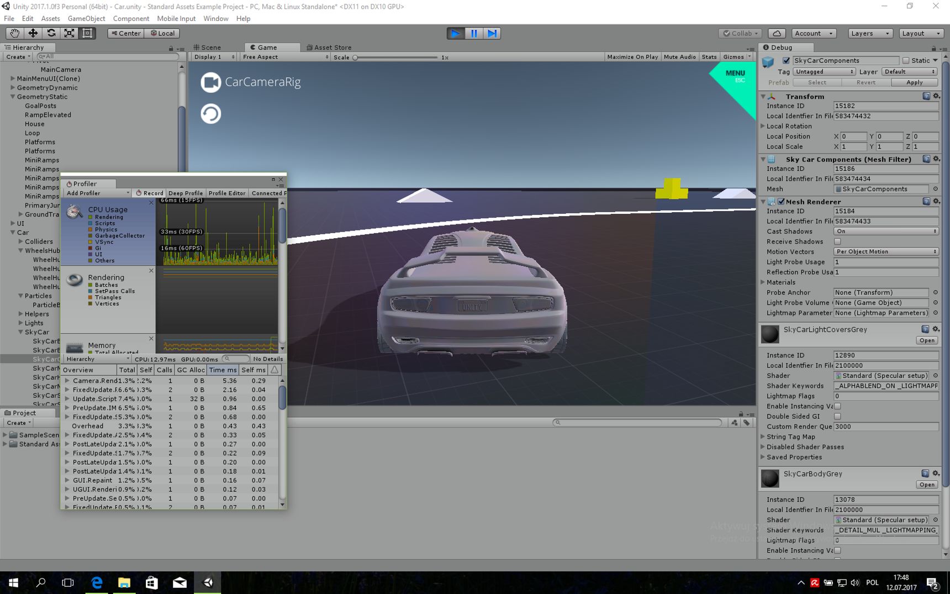Open the Component menu
The height and width of the screenshot is (594, 950).
pyautogui.click(x=131, y=18)
